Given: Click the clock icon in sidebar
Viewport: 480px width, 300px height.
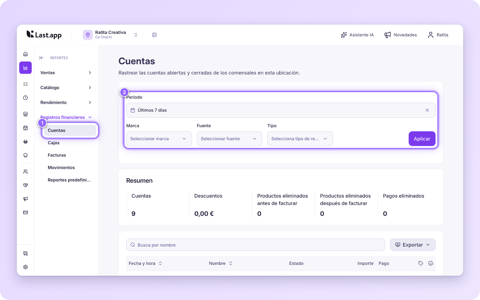Looking at the screenshot, I should point(25,98).
